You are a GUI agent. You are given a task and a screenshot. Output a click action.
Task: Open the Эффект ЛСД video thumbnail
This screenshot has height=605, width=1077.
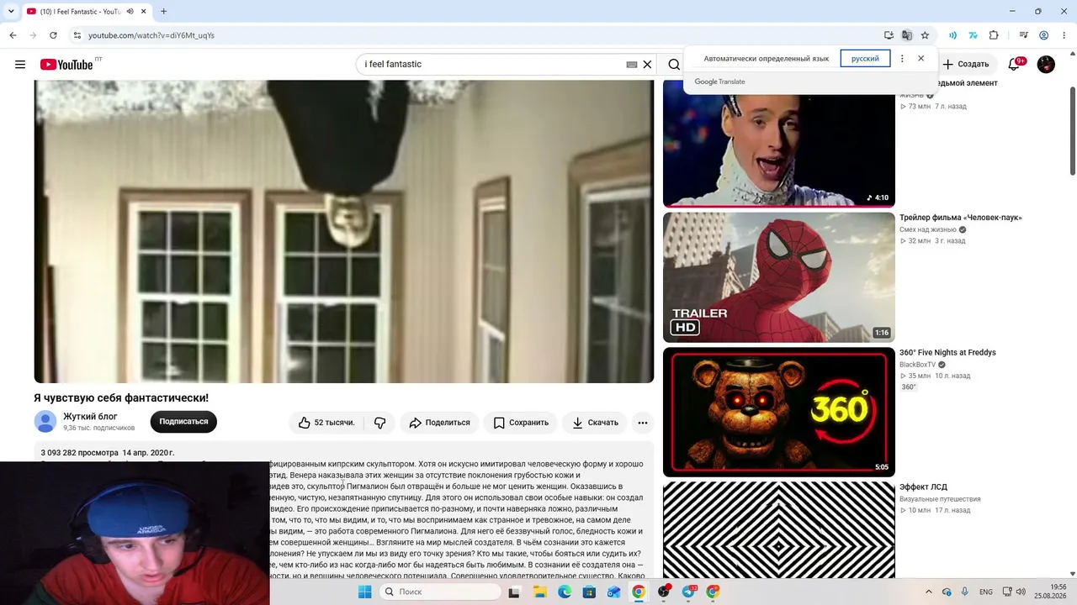click(x=779, y=530)
